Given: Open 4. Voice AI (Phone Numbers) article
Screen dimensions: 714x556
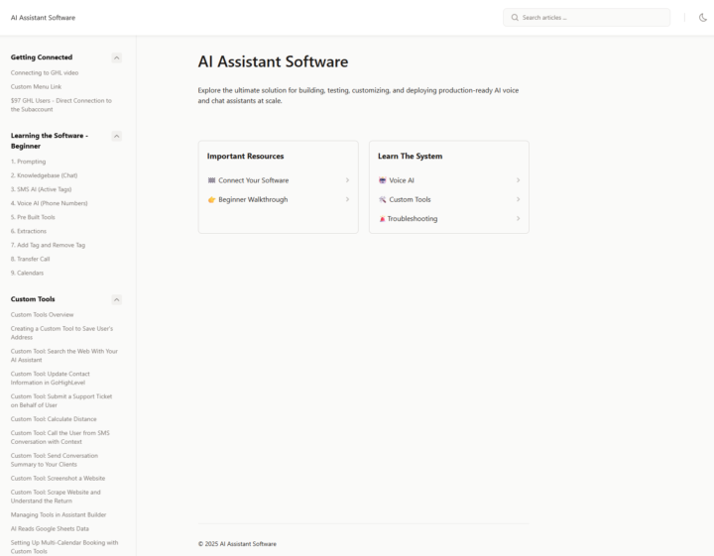Looking at the screenshot, I should [x=50, y=203].
